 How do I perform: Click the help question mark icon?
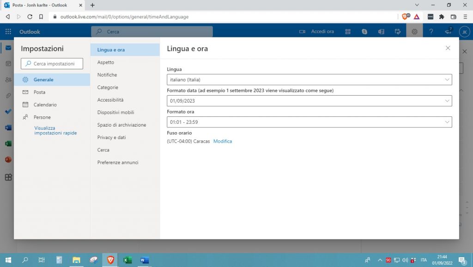tap(431, 32)
